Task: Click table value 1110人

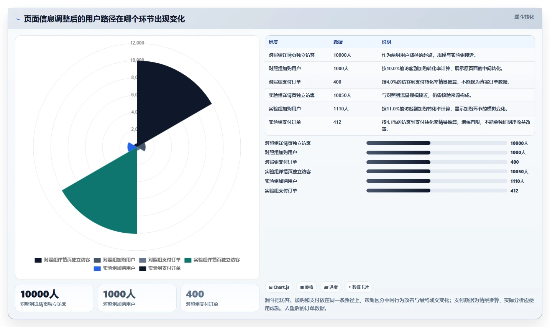Action: click(x=341, y=109)
